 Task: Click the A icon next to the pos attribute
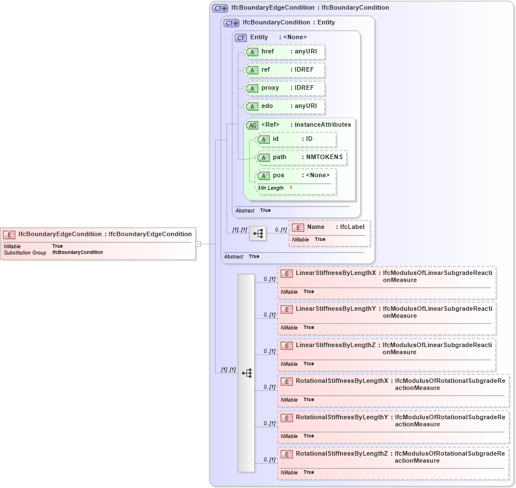coord(263,176)
